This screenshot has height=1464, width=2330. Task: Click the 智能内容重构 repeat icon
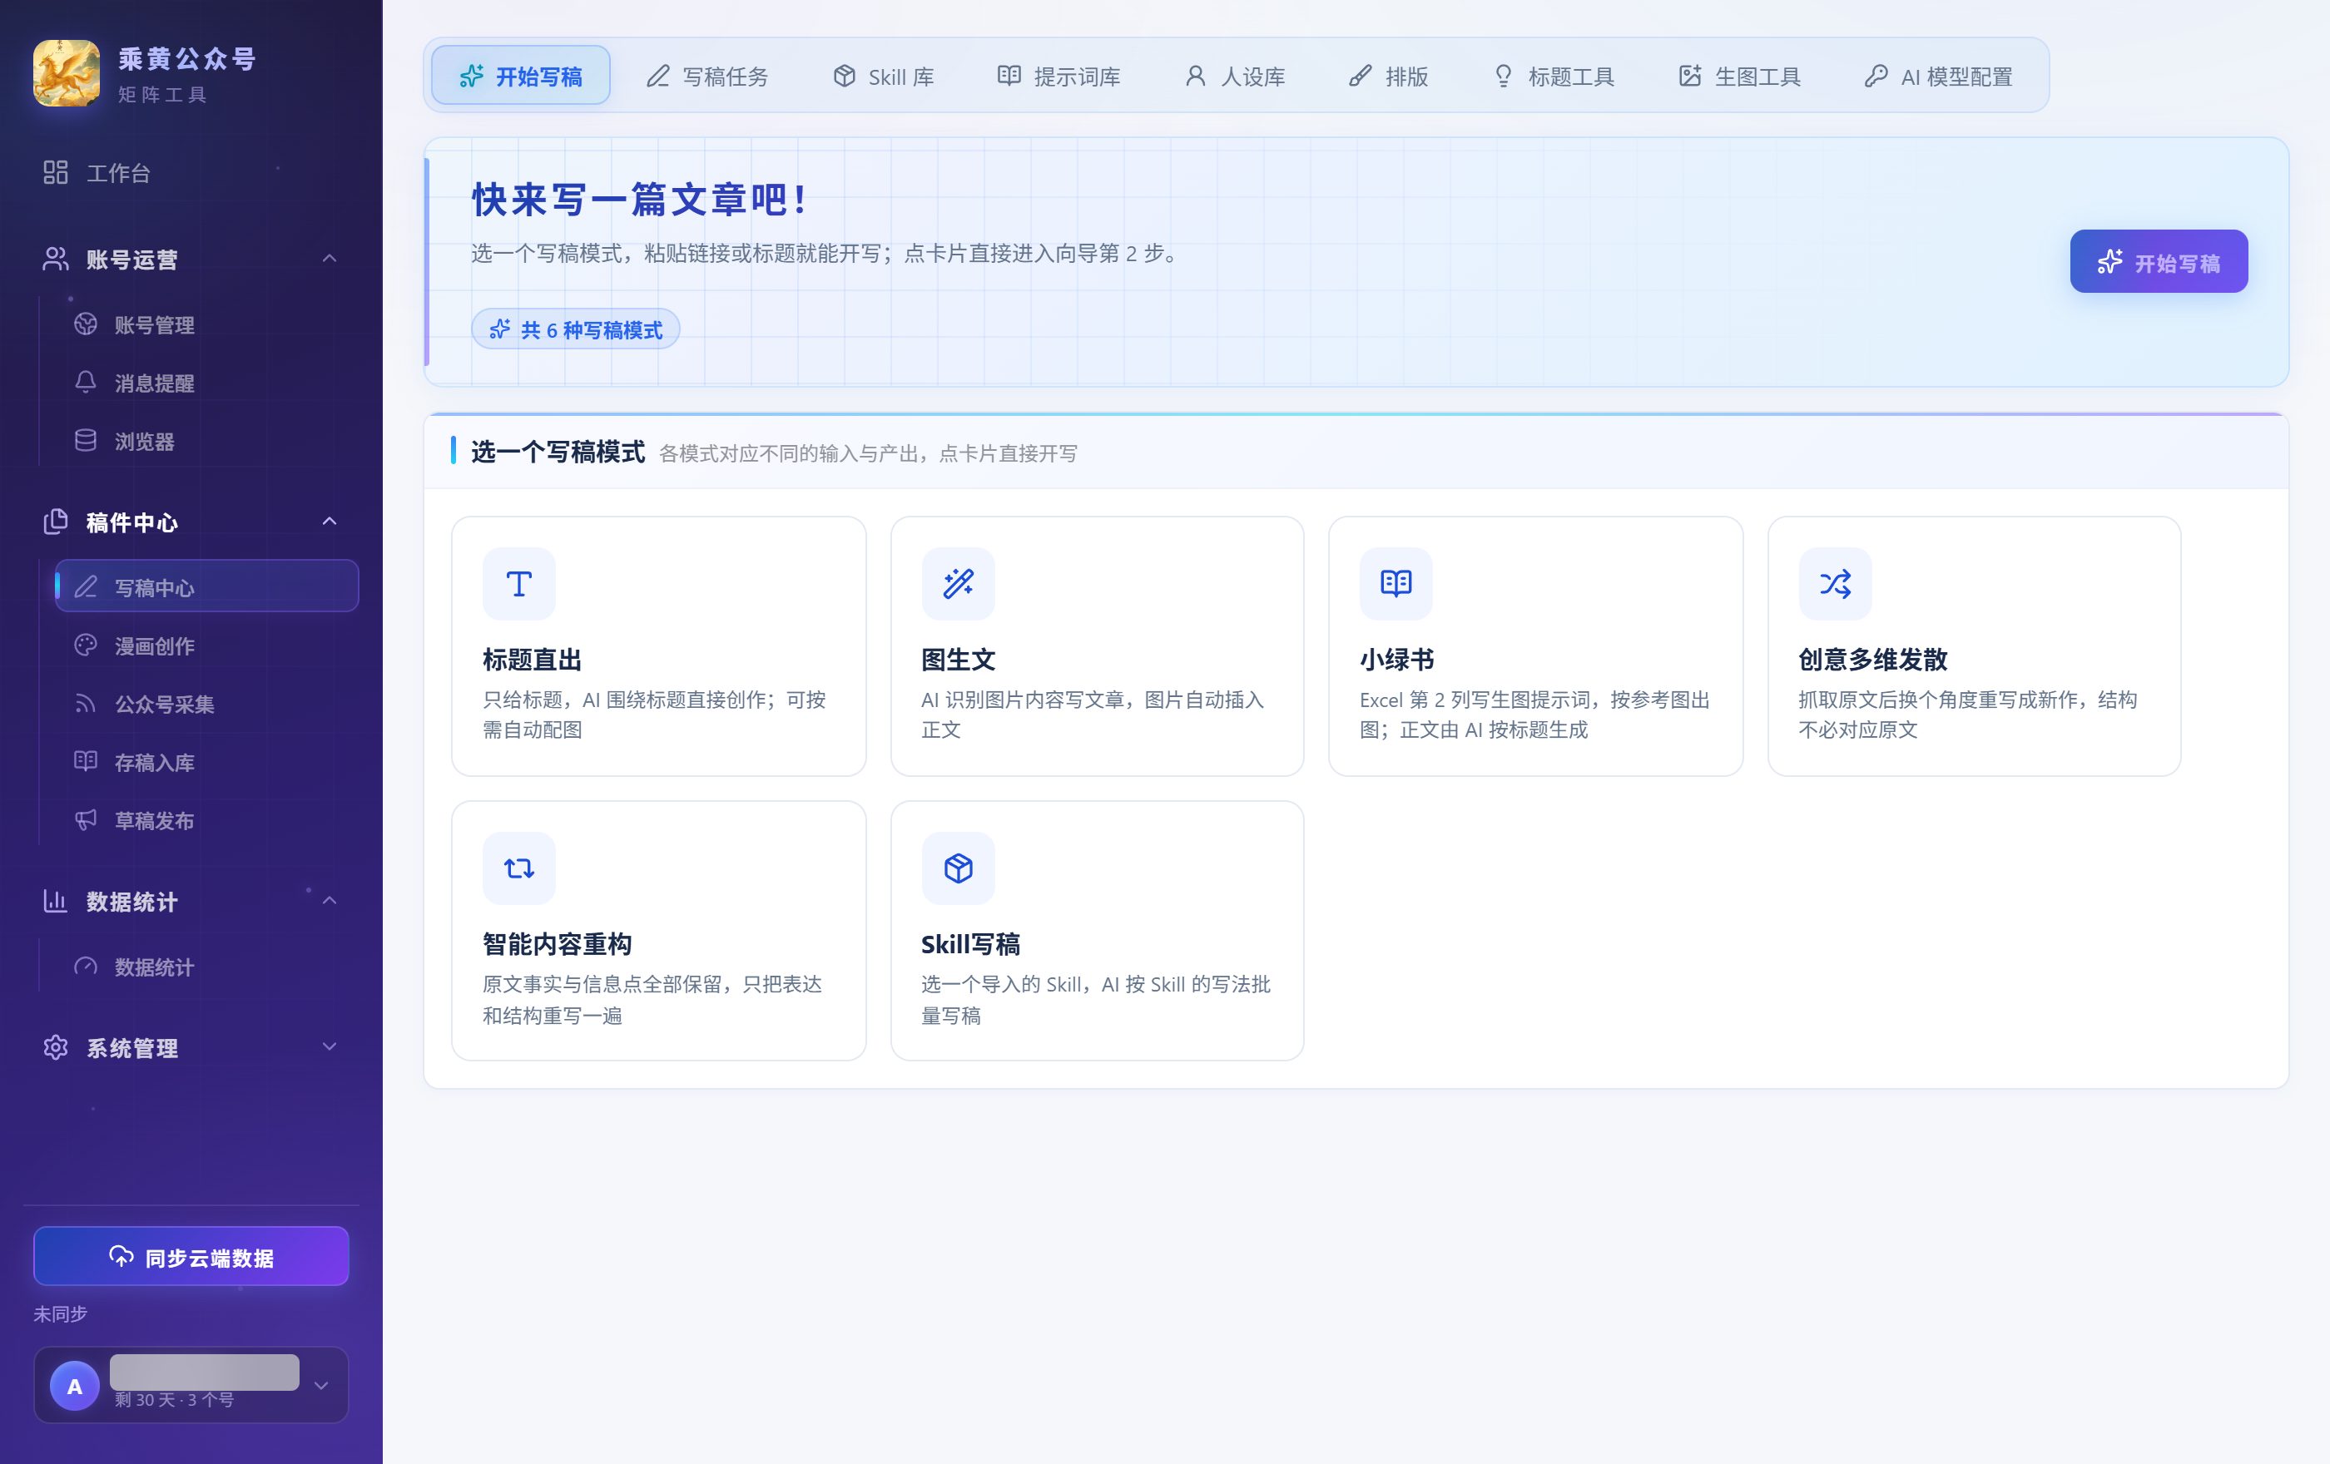(x=518, y=868)
